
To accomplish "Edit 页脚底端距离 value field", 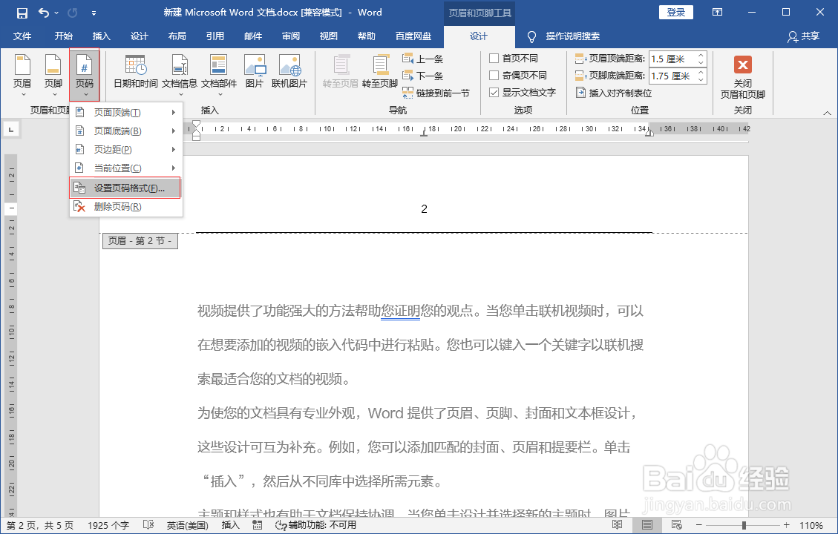I will coord(672,76).
